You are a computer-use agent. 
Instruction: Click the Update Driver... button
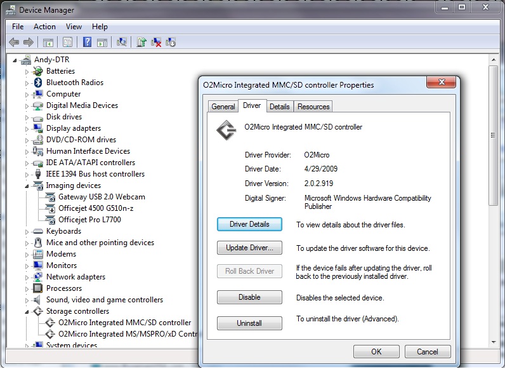point(249,248)
